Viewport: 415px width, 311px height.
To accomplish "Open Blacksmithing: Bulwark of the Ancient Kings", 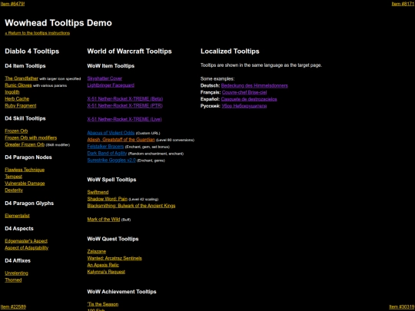I will pos(131,206).
